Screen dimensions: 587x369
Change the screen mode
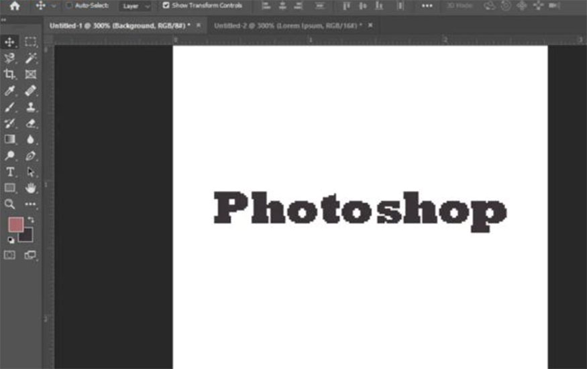coord(30,255)
